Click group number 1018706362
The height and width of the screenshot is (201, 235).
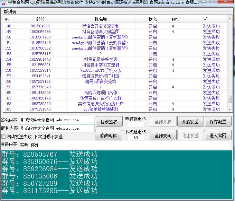[x=40, y=48]
